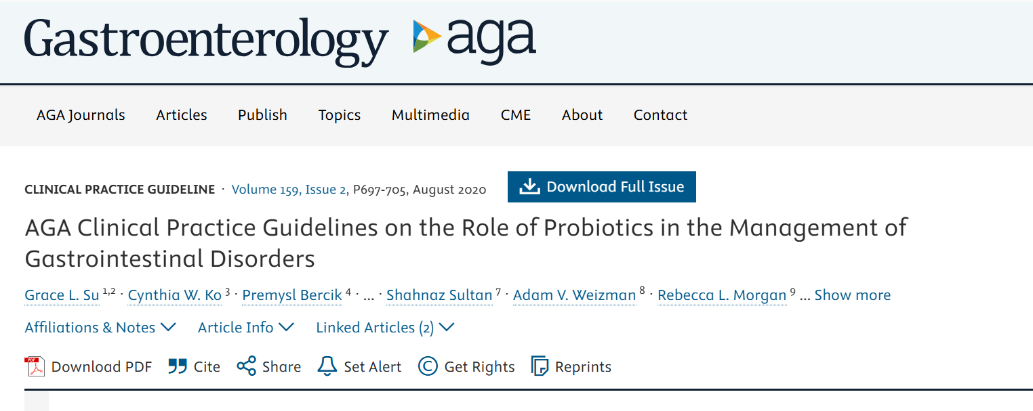Image resolution: width=1033 pixels, height=411 pixels.
Task: Click the download arrow on Download Full Issue
Action: pyautogui.click(x=529, y=186)
